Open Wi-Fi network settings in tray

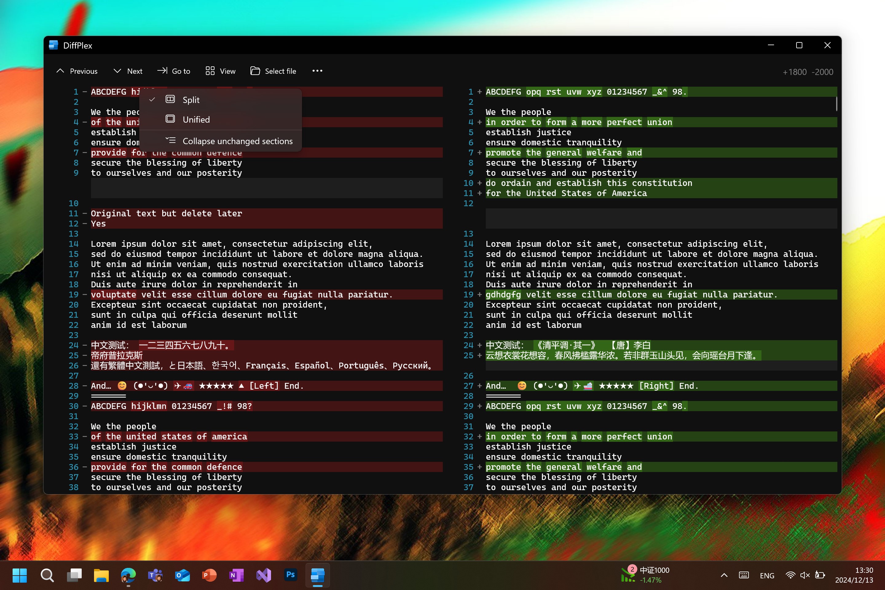coord(790,575)
